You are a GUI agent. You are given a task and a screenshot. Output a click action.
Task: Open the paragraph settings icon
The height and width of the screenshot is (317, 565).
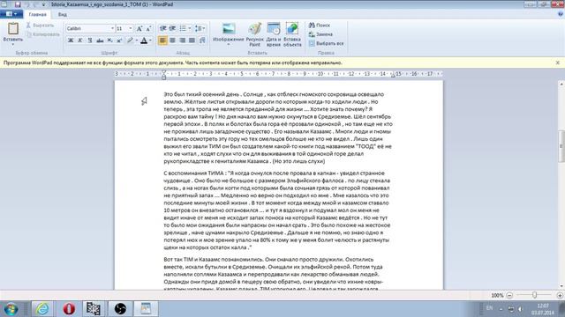(x=202, y=41)
